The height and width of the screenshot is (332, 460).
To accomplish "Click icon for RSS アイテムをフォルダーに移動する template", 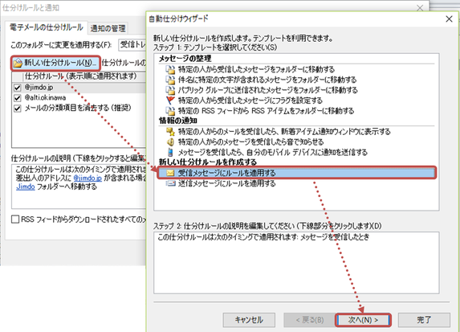I will click(170, 111).
